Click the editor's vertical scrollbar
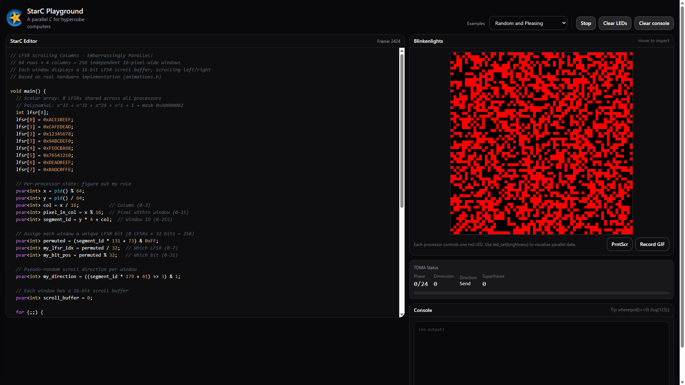 [x=402, y=128]
